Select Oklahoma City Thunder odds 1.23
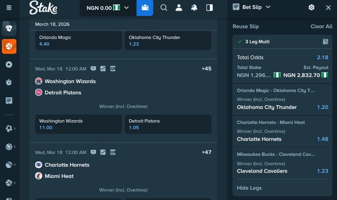Screen dimensions: 337x200 [168, 40]
